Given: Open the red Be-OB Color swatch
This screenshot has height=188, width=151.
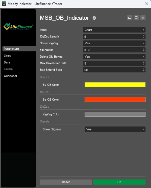Looking at the screenshot, I should [115, 100].
